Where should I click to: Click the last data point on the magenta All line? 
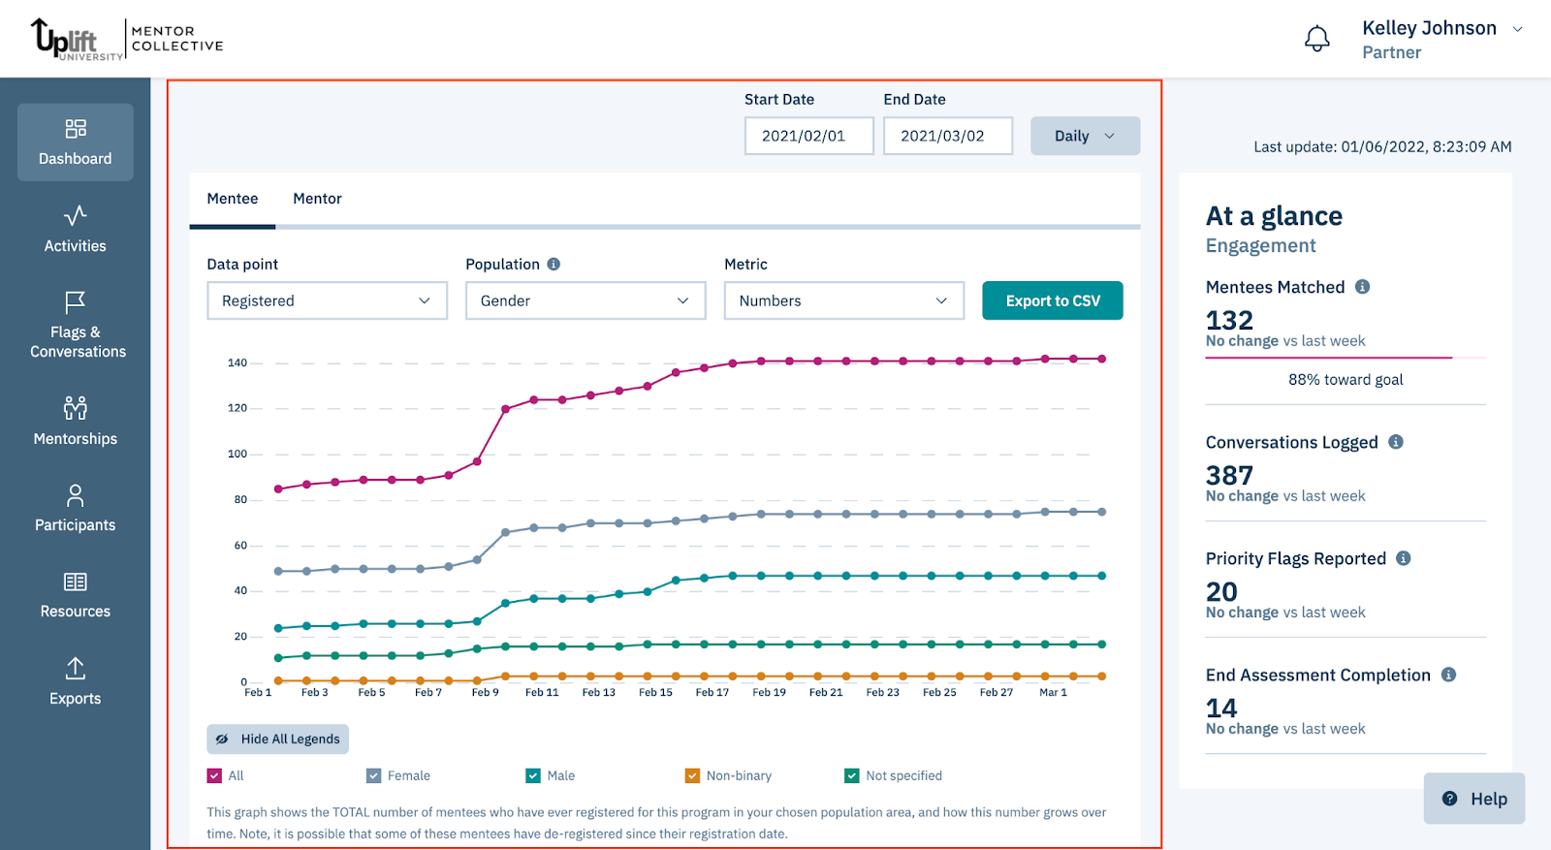1101,359
